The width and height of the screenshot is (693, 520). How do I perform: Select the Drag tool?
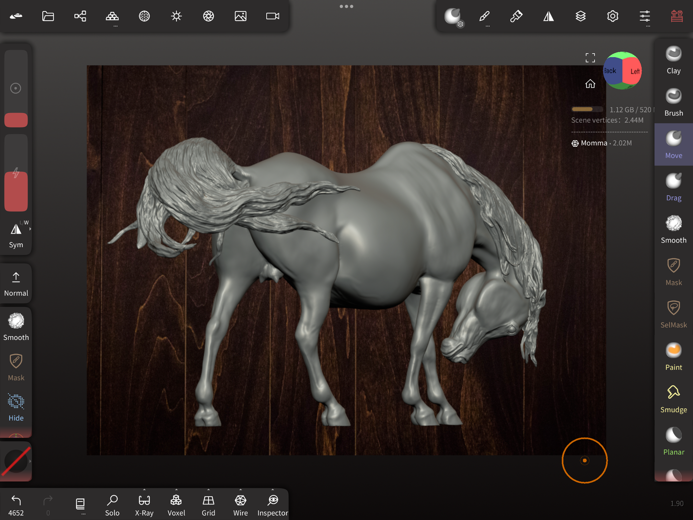pyautogui.click(x=673, y=187)
